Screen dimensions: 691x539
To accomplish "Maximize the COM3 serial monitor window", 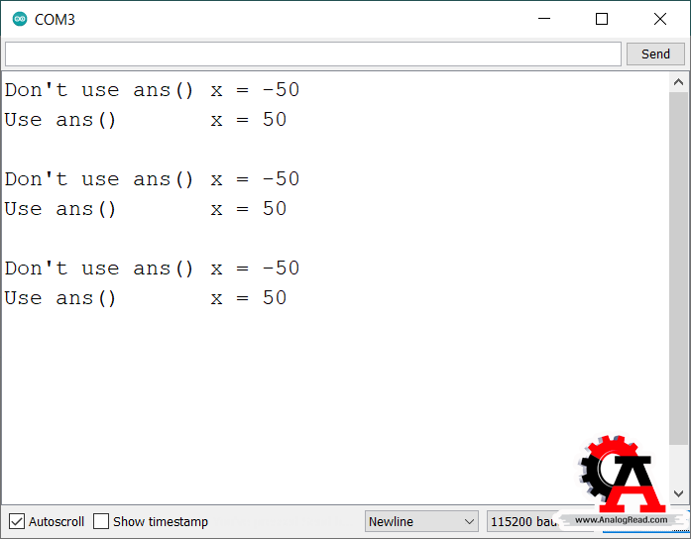I will pyautogui.click(x=602, y=19).
